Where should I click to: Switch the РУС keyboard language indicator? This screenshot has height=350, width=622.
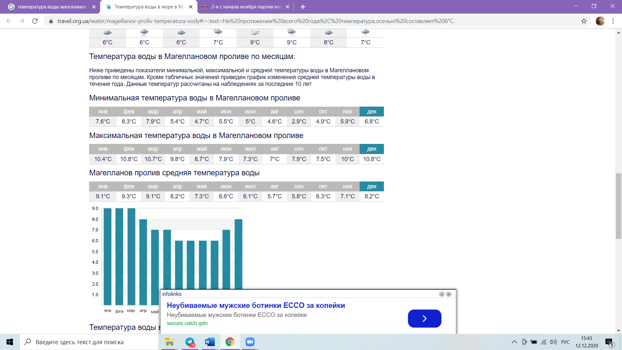tap(565, 342)
